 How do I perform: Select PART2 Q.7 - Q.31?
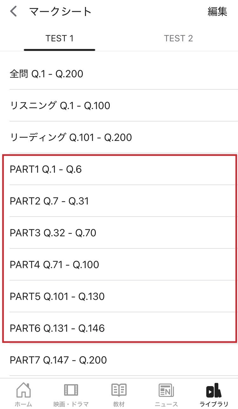point(119,201)
